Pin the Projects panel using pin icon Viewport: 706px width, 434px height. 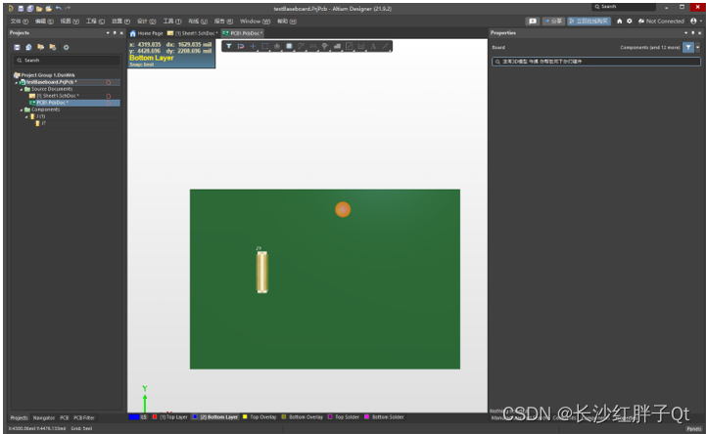[116, 32]
